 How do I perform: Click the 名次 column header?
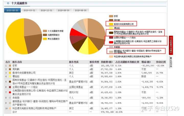point(8,62)
